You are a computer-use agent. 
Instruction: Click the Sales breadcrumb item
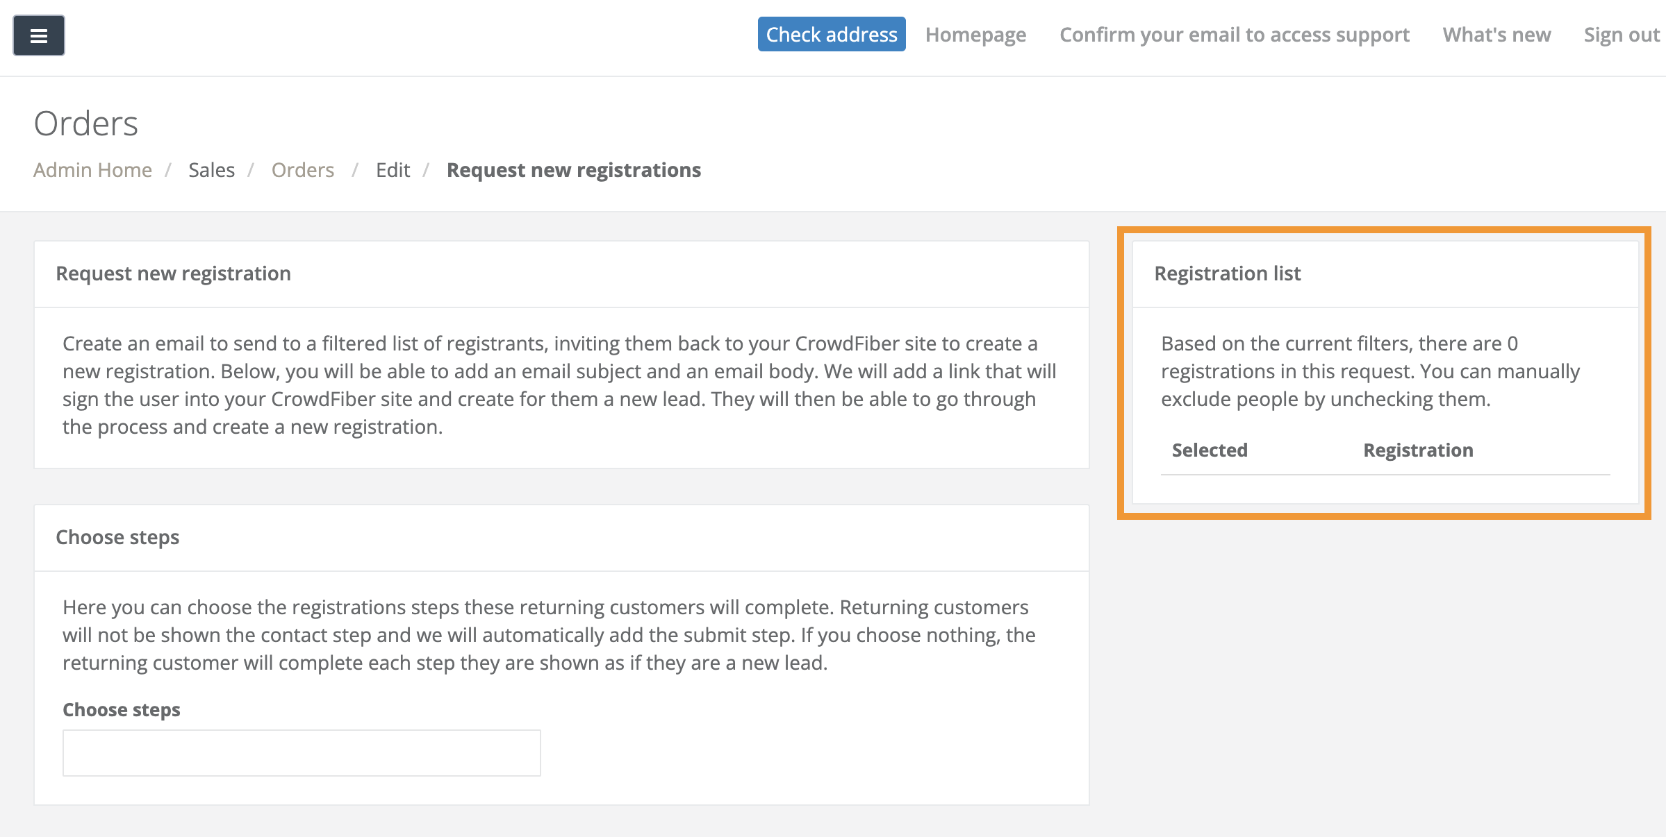pos(211,170)
